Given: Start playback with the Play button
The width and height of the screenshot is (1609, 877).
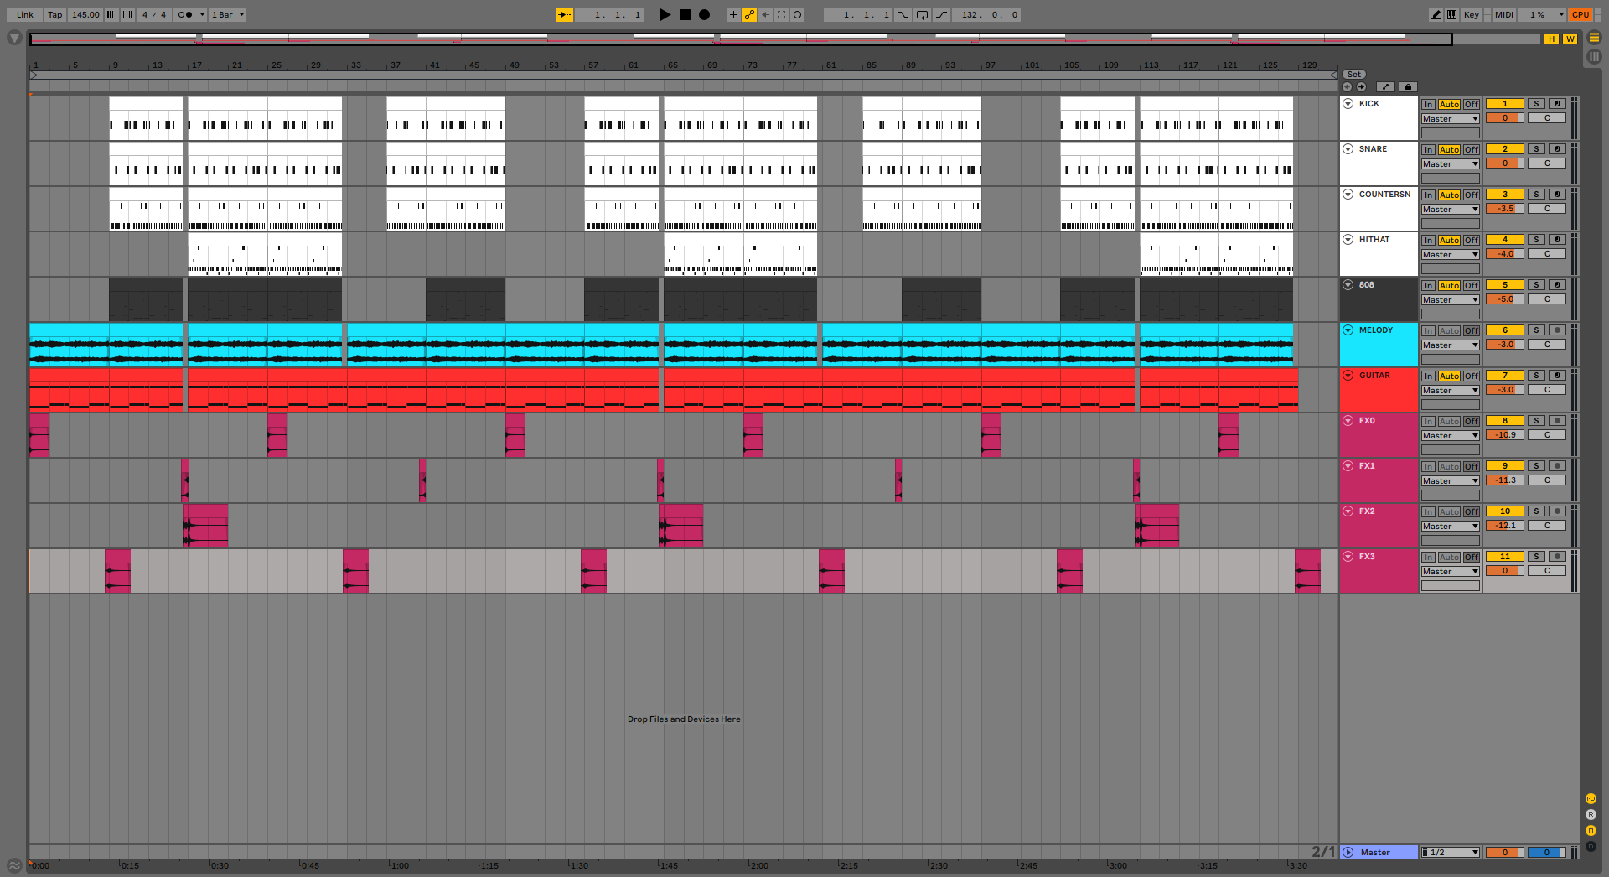Looking at the screenshot, I should pos(665,14).
